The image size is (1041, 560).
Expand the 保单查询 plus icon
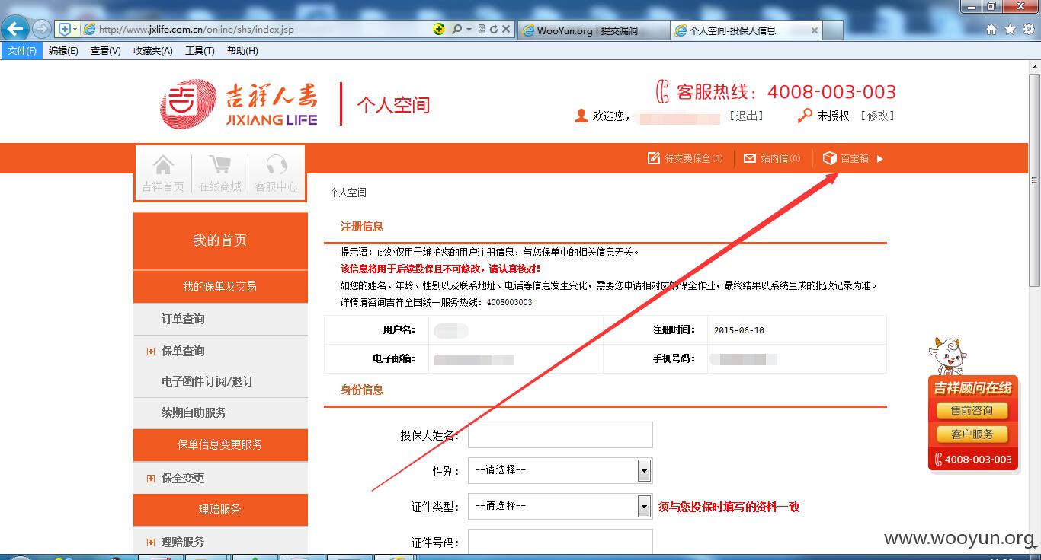[150, 352]
